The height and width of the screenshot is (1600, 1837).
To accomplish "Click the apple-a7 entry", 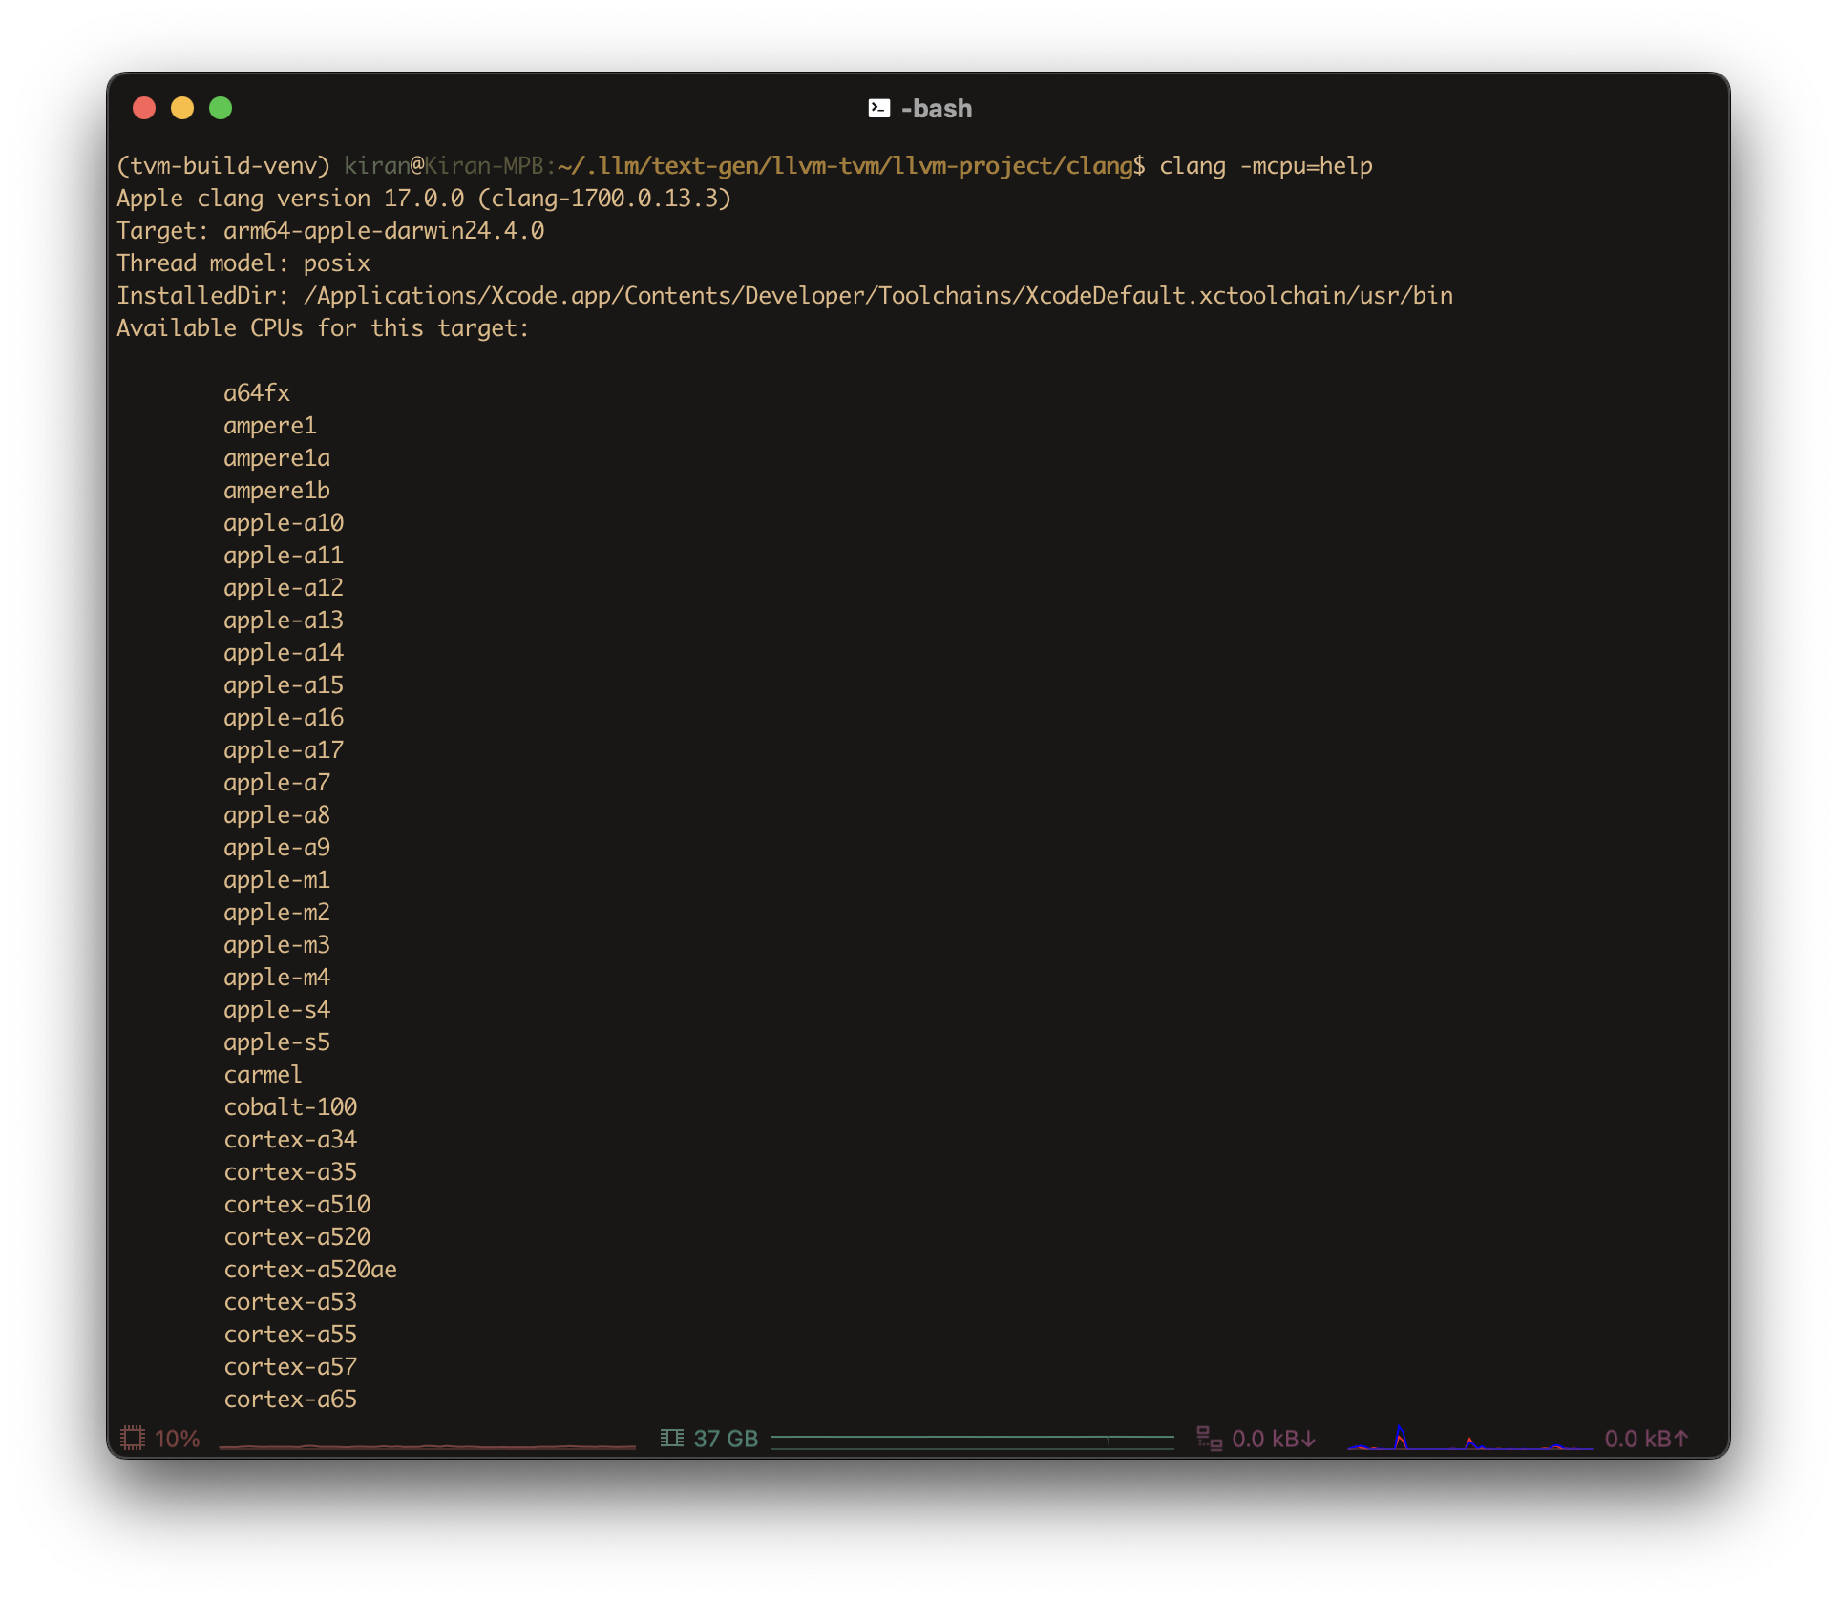I will [x=277, y=783].
